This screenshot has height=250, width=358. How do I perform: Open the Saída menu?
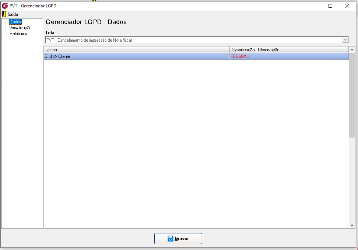pyautogui.click(x=13, y=14)
